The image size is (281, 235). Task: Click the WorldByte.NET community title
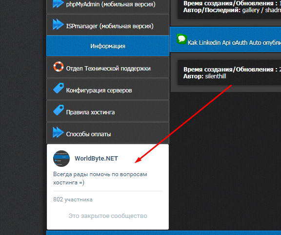pyautogui.click(x=96, y=159)
